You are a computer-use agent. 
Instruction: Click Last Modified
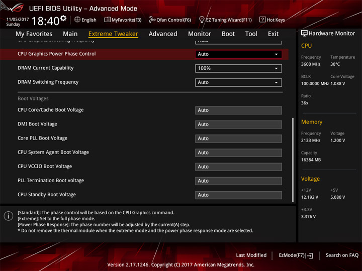[x=251, y=255]
